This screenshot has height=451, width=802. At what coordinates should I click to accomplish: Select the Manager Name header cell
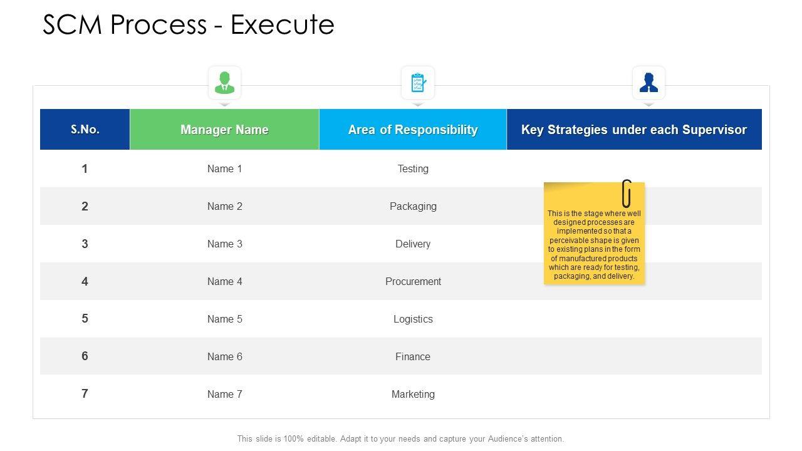(224, 130)
